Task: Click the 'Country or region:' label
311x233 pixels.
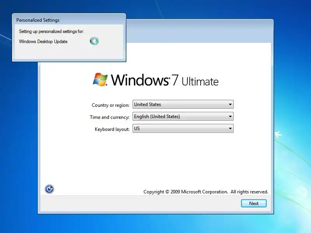Action: point(110,105)
